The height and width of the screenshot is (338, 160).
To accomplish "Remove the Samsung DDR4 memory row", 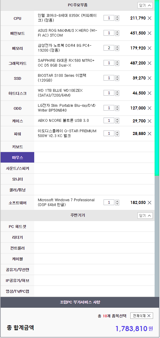I will [149, 48].
